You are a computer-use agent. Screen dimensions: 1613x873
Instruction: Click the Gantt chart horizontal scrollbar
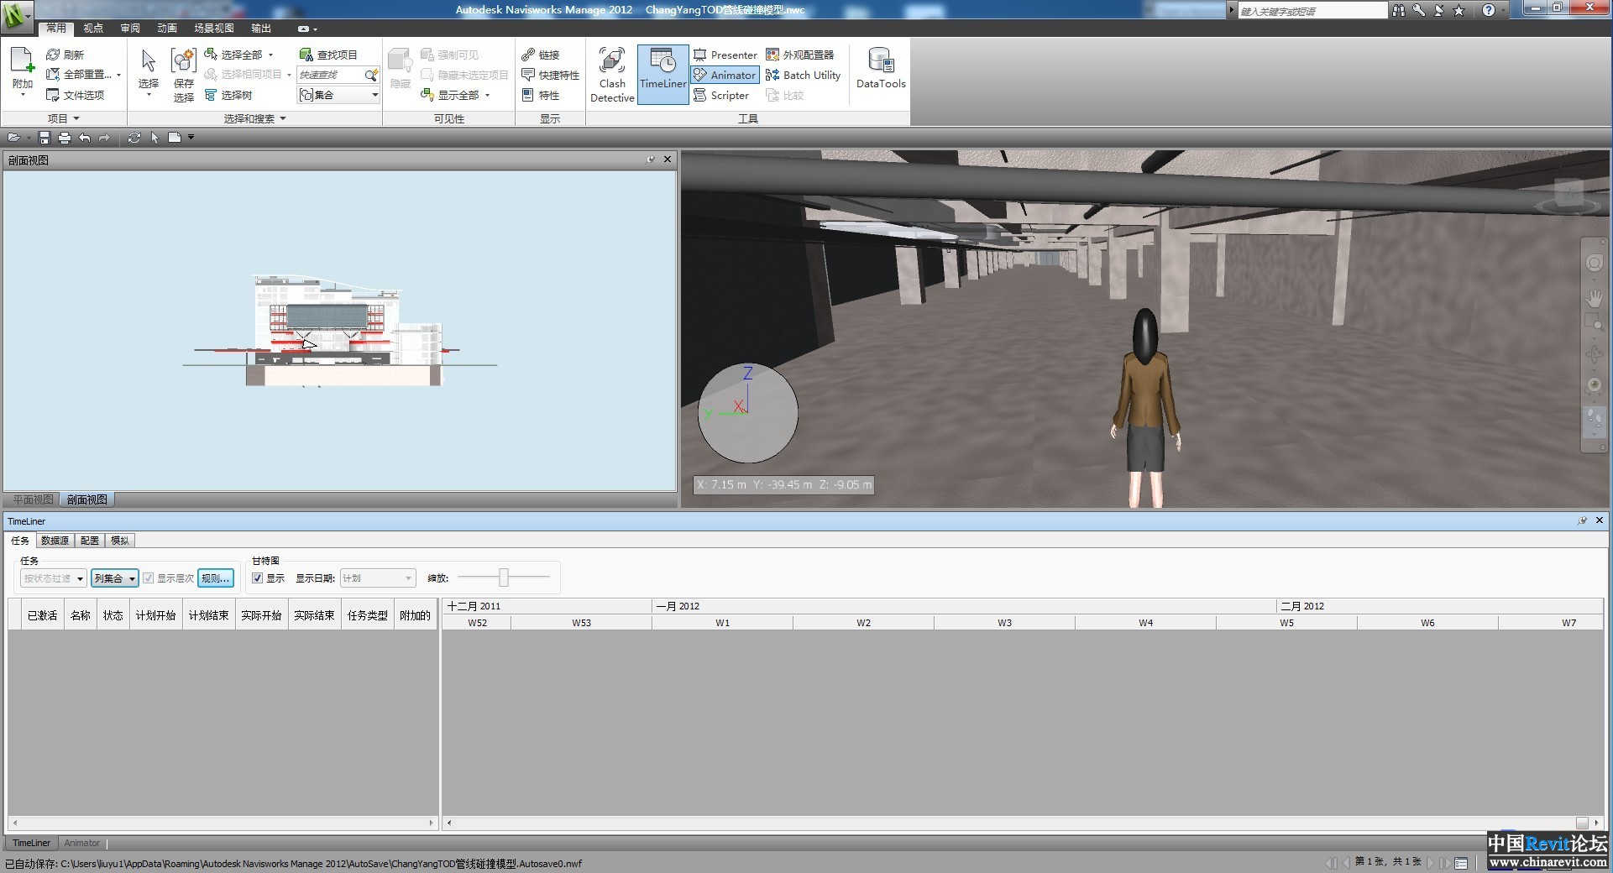point(1024,823)
